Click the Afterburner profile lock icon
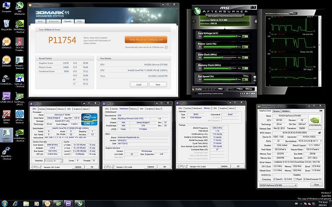The image size is (332, 207). (193, 89)
